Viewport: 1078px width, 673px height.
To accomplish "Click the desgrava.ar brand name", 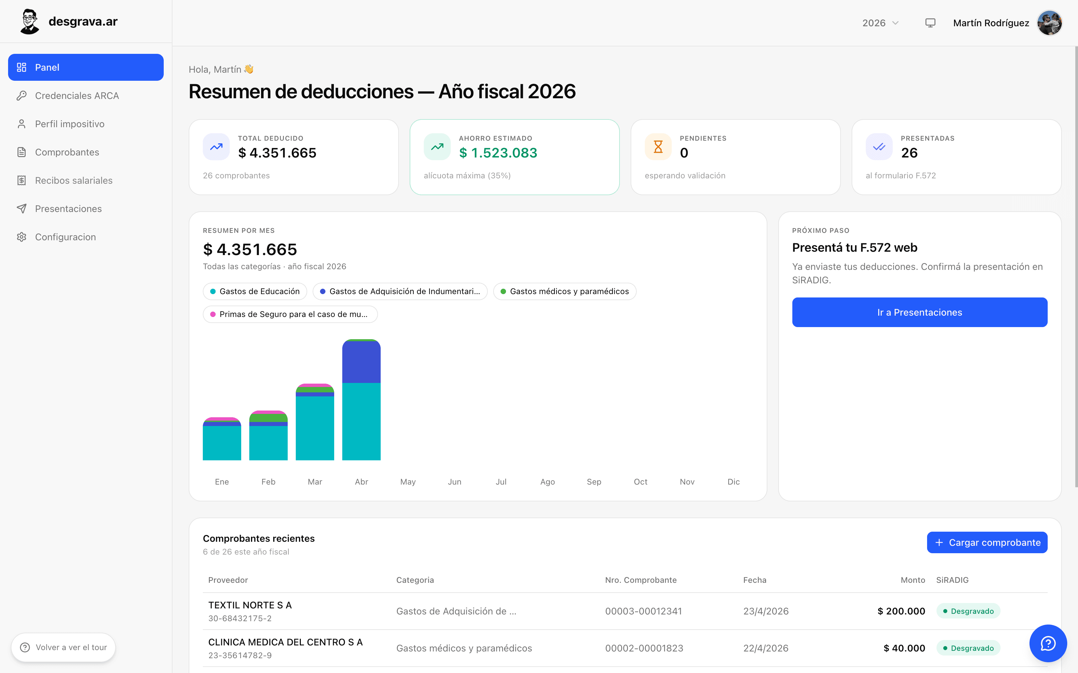I will coord(83,21).
